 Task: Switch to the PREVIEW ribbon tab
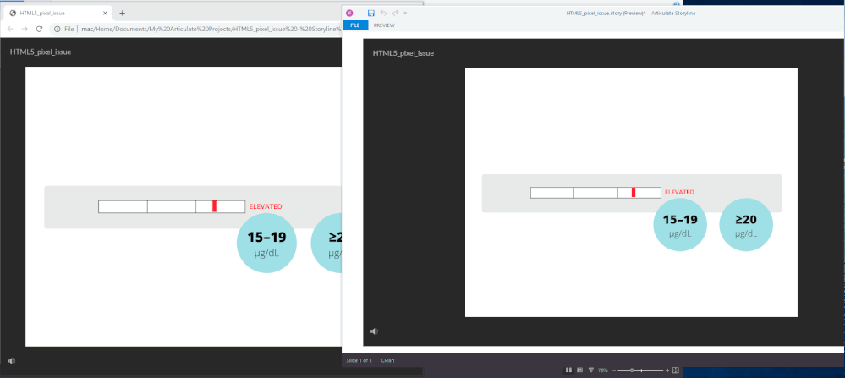(384, 25)
